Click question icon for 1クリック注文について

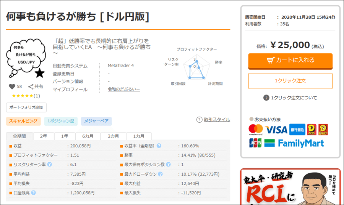click(x=266, y=98)
